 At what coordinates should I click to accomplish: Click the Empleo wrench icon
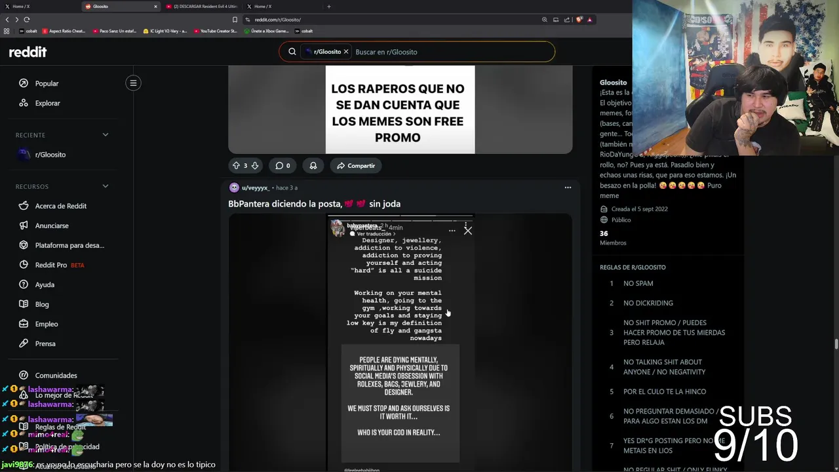pos(24,324)
